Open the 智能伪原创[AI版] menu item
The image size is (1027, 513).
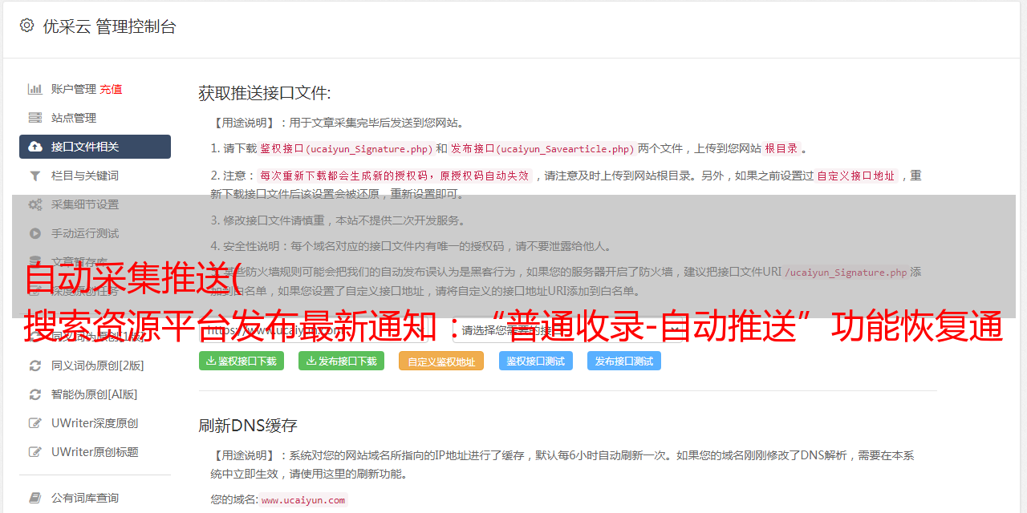tap(95, 394)
